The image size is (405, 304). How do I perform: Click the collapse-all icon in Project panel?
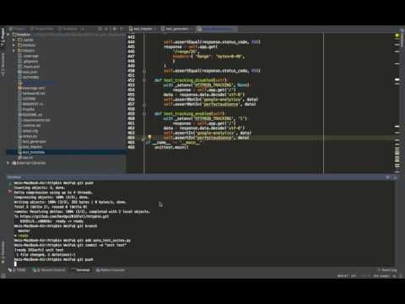tap(106, 29)
